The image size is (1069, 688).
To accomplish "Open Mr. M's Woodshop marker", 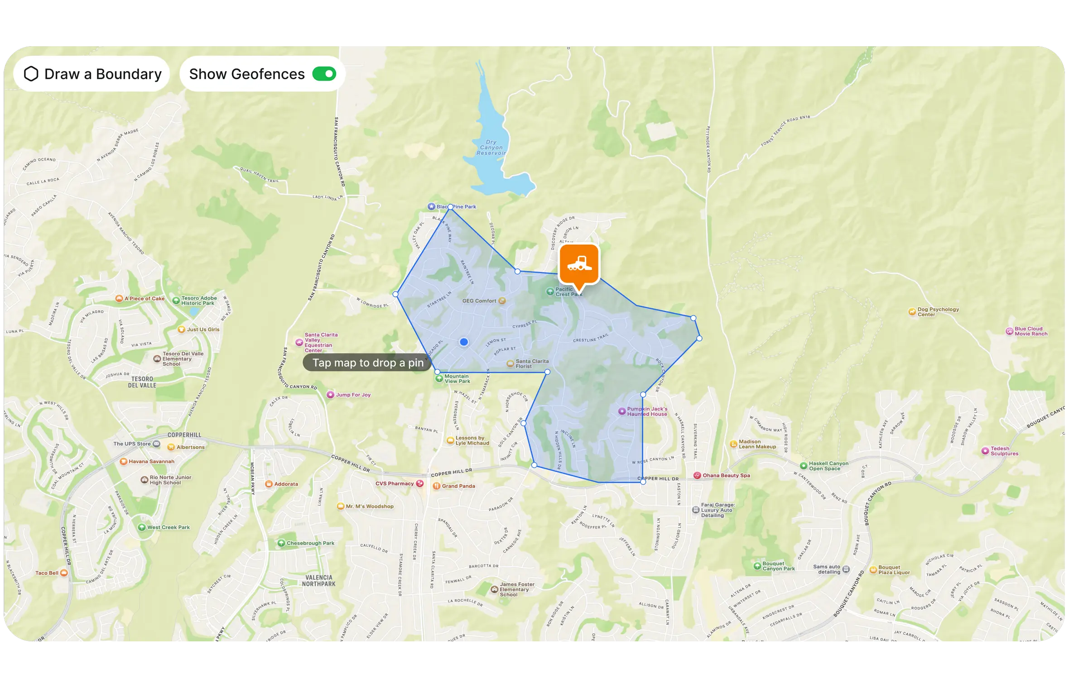I will 341,506.
